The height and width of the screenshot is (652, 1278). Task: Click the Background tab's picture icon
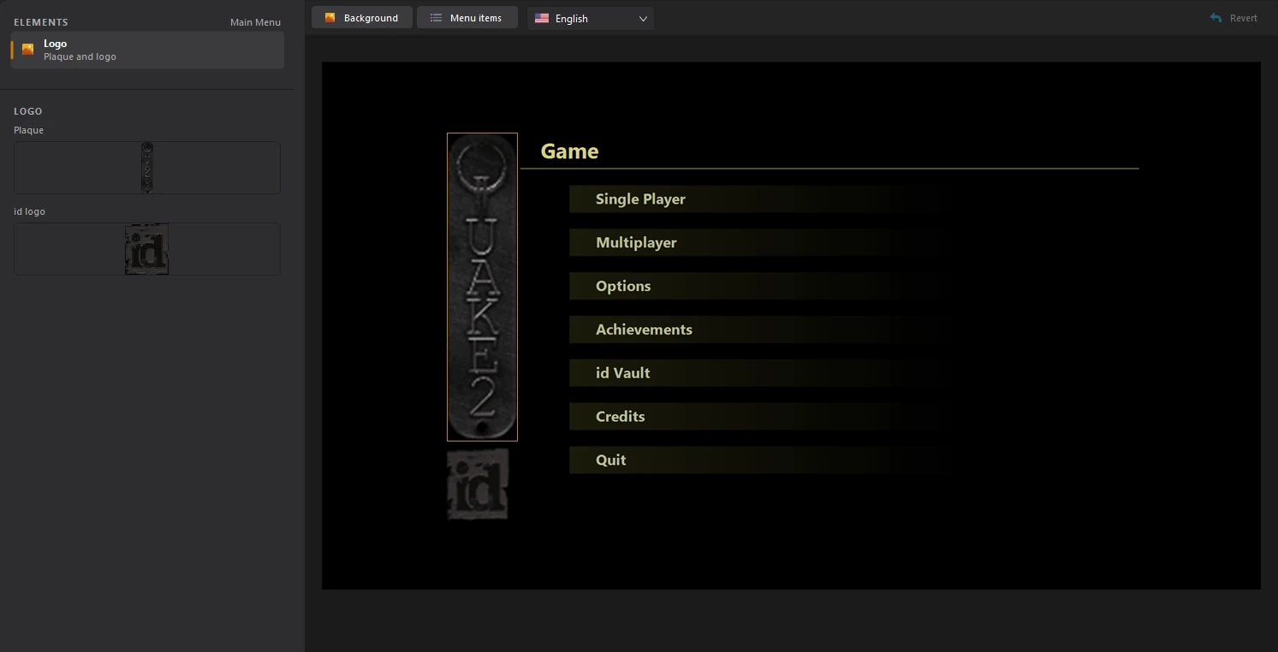click(330, 18)
